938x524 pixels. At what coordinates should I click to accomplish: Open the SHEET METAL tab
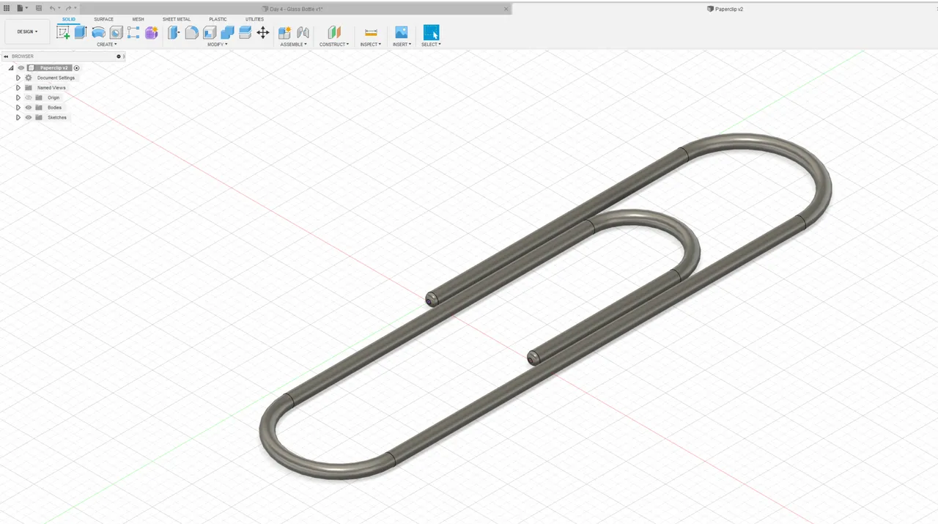tap(176, 19)
